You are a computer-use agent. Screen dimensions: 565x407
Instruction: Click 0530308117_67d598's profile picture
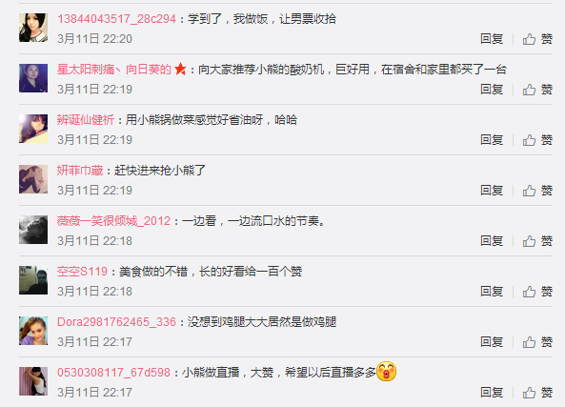pos(33,381)
